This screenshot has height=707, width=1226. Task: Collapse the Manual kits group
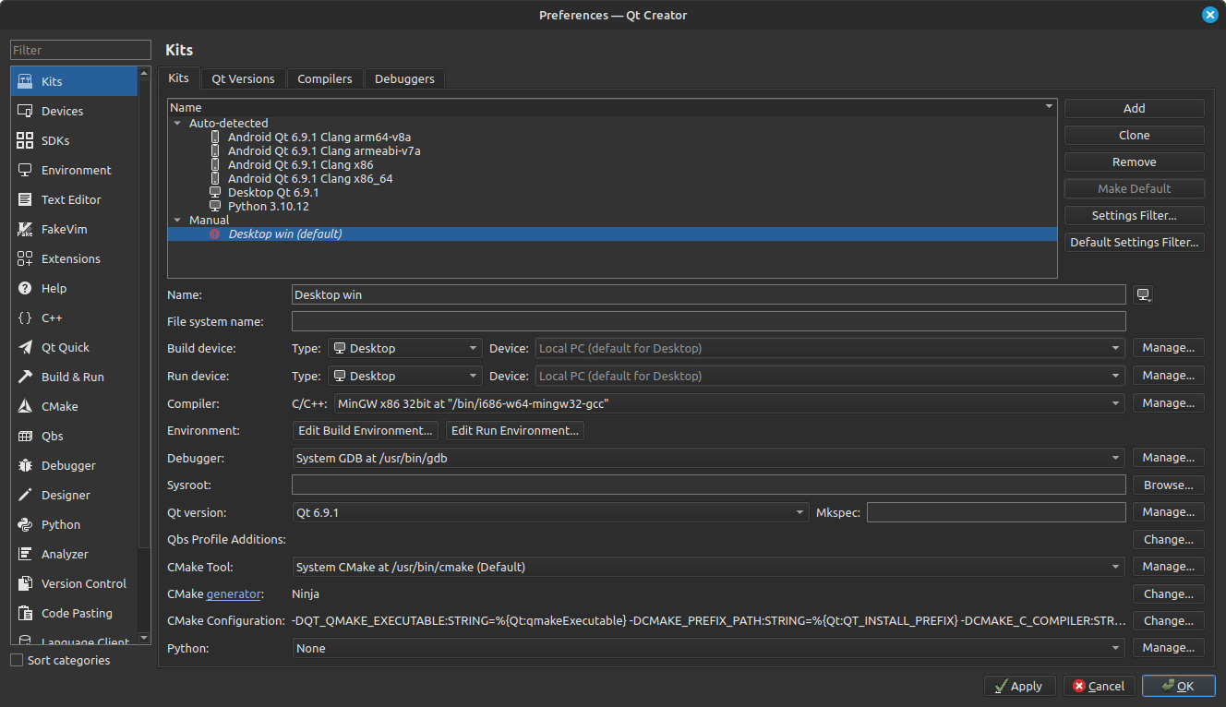coord(177,221)
